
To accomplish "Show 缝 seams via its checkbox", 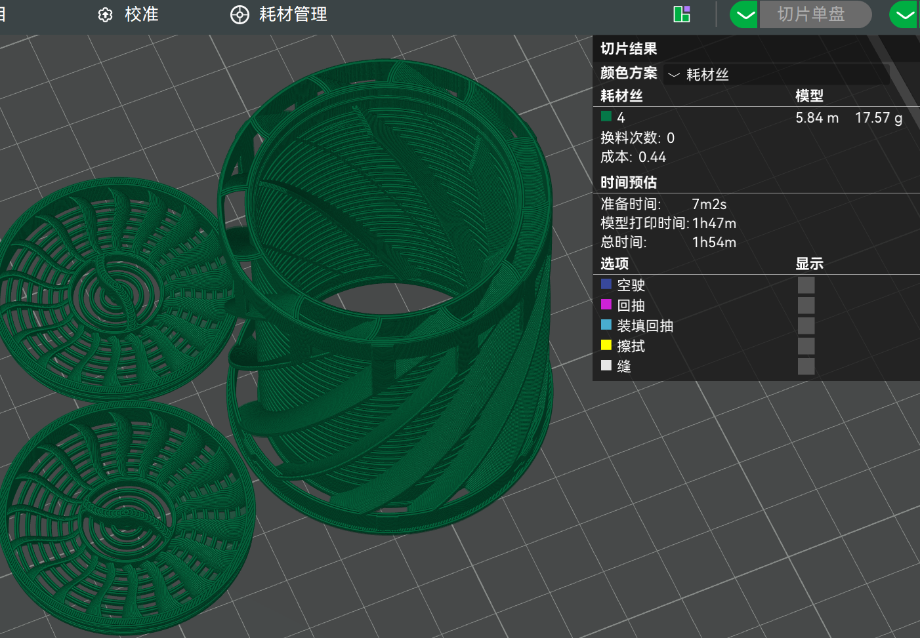I will click(x=806, y=367).
